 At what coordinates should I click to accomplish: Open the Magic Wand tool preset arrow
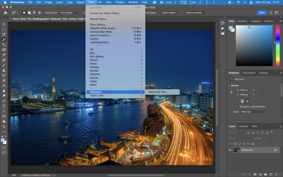click(x=18, y=13)
